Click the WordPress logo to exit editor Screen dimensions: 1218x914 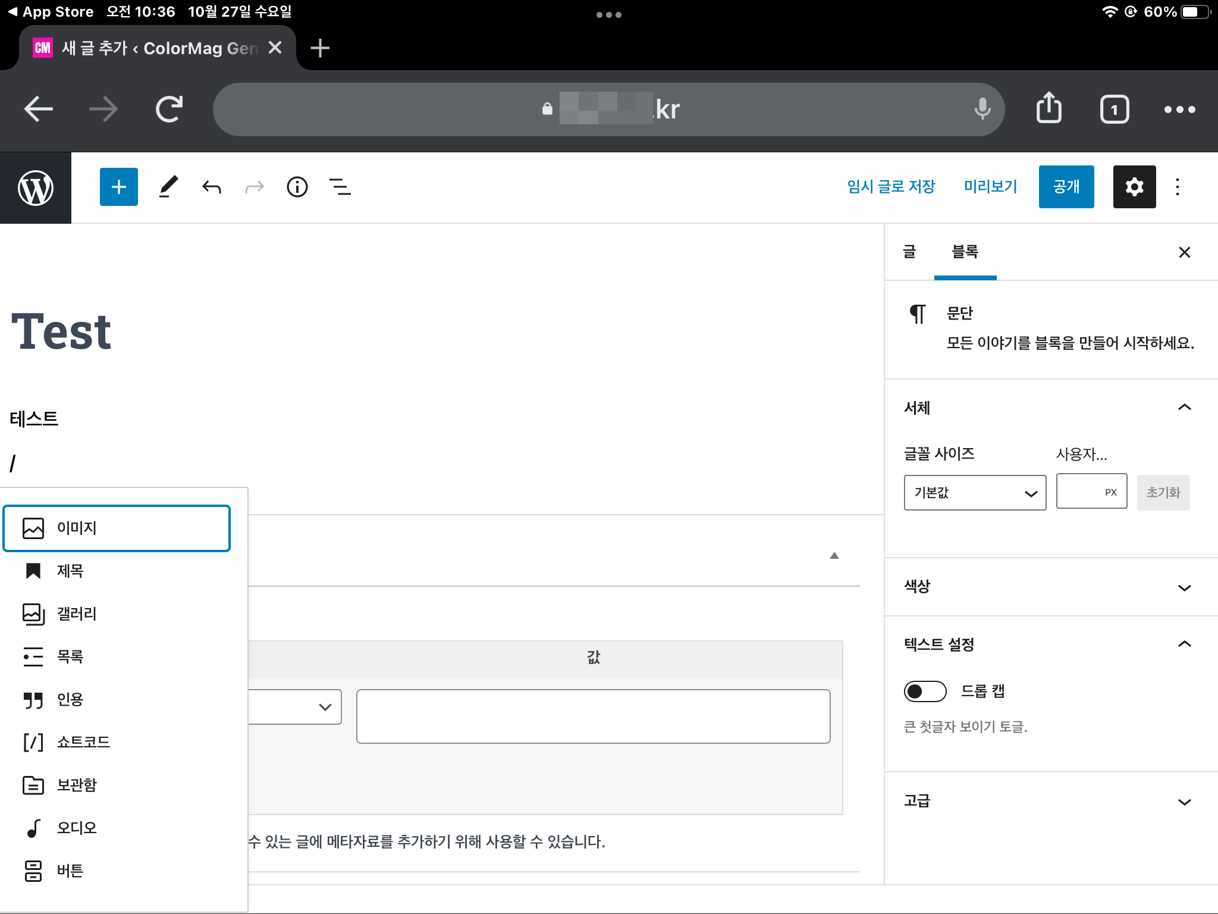pyautogui.click(x=36, y=186)
